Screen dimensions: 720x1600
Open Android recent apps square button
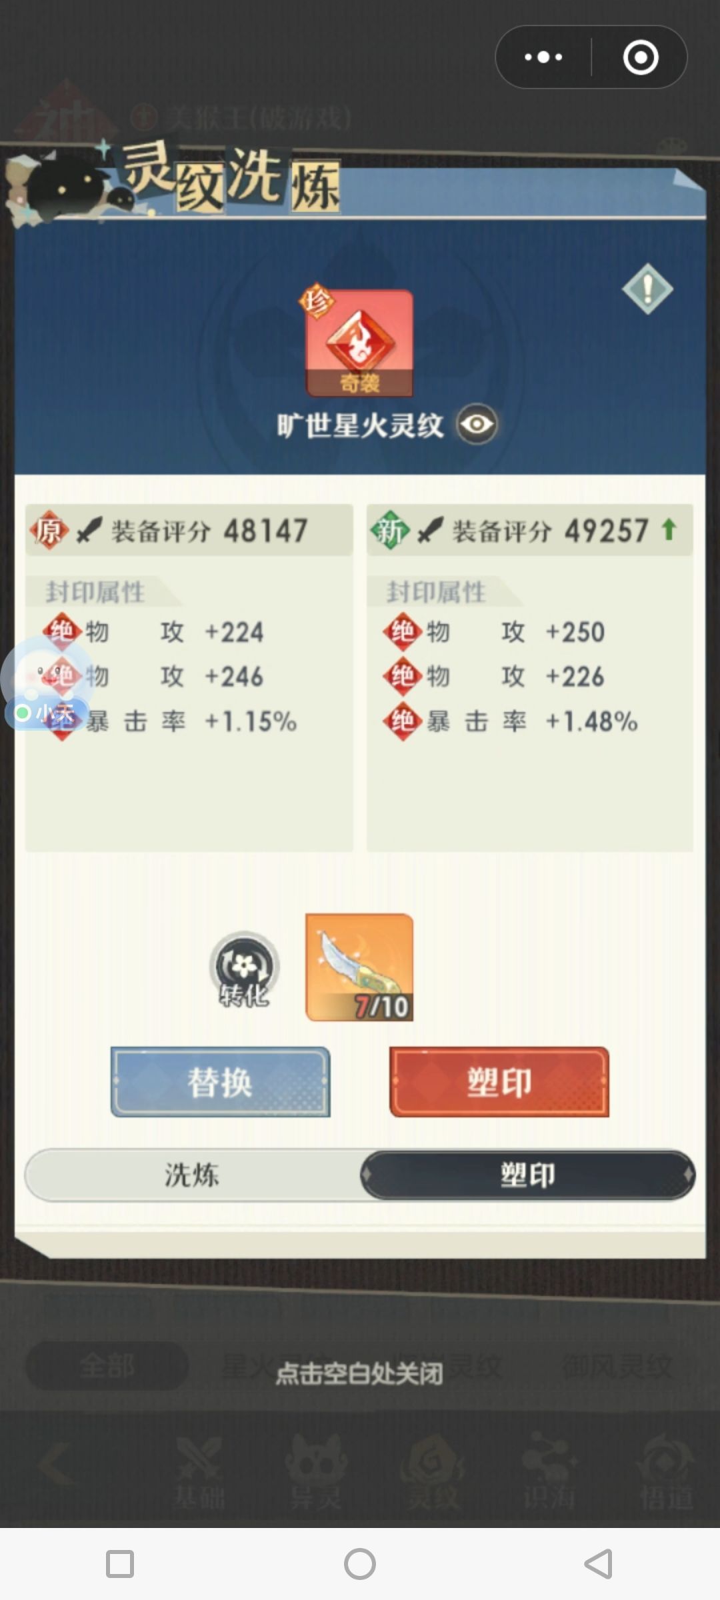tap(120, 1563)
